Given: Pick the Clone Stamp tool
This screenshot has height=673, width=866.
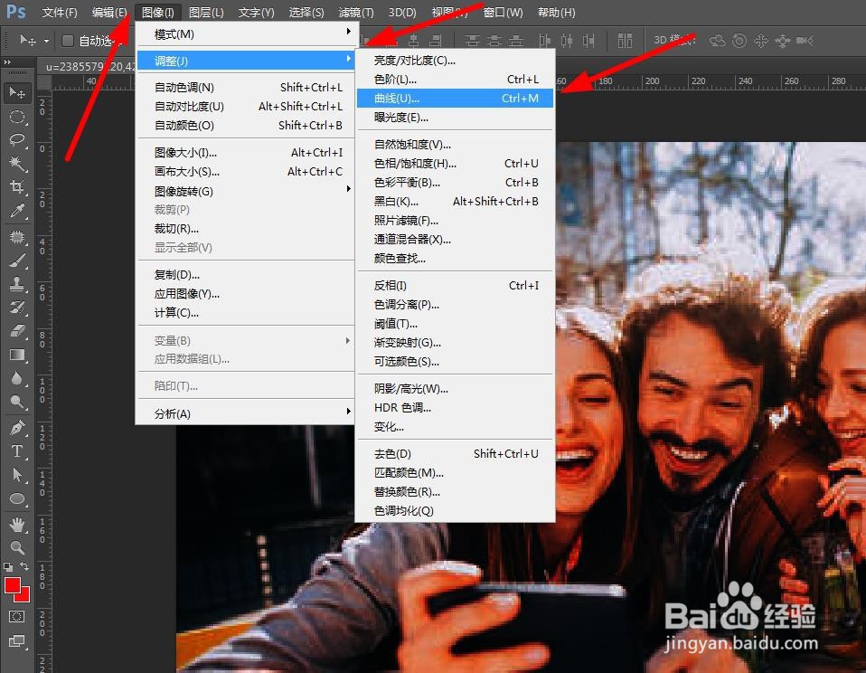Looking at the screenshot, I should (16, 283).
